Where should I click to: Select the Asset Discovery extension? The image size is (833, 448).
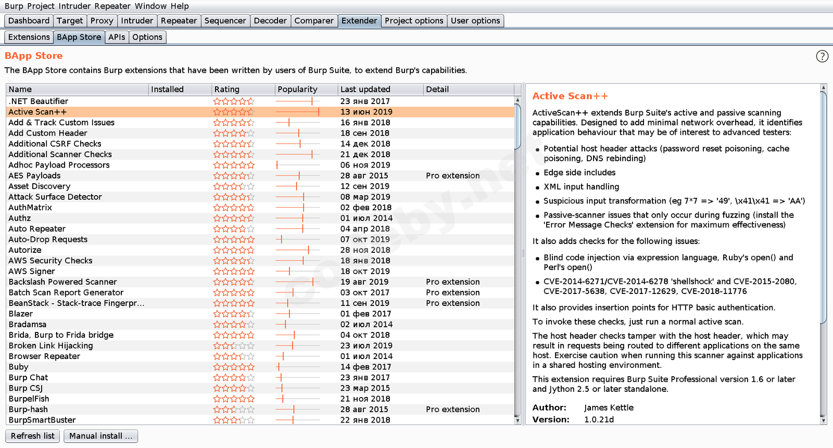pyautogui.click(x=260, y=186)
